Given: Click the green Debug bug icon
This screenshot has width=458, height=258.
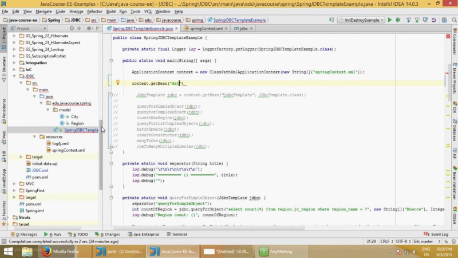Looking at the screenshot, I should pos(398,20).
